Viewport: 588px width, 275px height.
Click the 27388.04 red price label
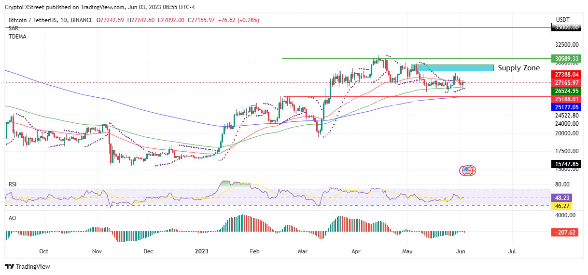[x=566, y=75]
